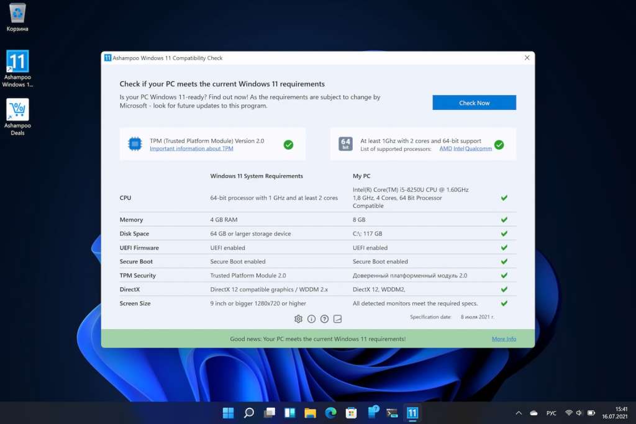Click OneDrive cloud tray icon
This screenshot has width=636, height=424.
pos(534,413)
